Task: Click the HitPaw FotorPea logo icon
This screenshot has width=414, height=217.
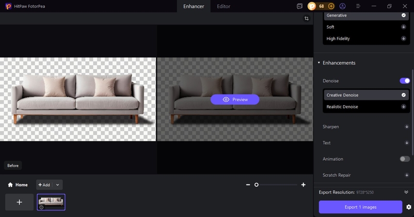Action: pos(8,6)
